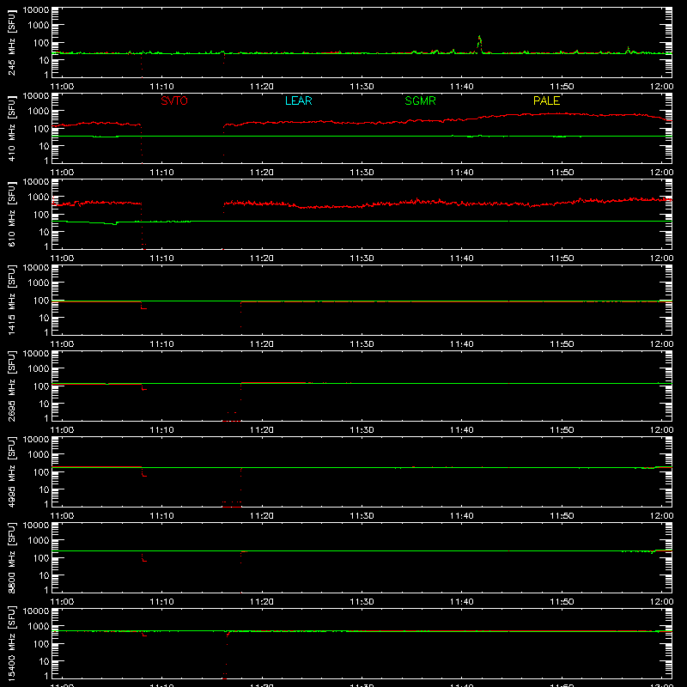Screen dimensions: 687x687
Task: Click 11:30 tick label below 610 MHz plot
Action: pyautogui.click(x=362, y=258)
